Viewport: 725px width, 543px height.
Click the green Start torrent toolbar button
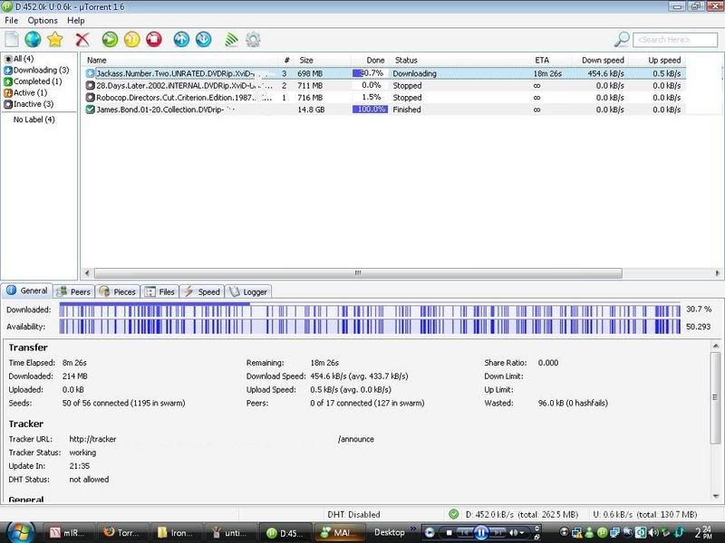[110, 40]
